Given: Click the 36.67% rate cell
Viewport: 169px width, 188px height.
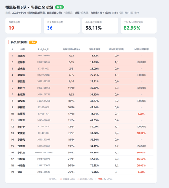Looking at the screenshot, I should 94,88.
